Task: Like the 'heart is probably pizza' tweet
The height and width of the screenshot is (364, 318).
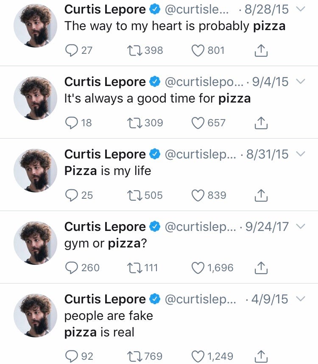Action: point(198,50)
